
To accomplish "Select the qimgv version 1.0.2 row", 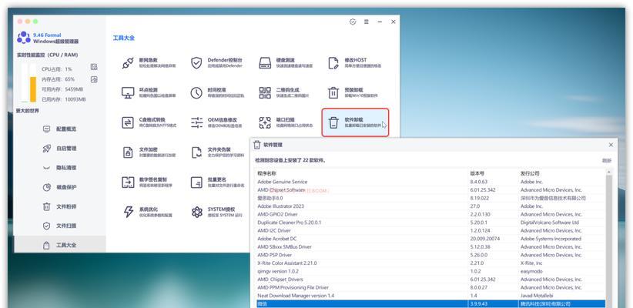I will coord(430,272).
